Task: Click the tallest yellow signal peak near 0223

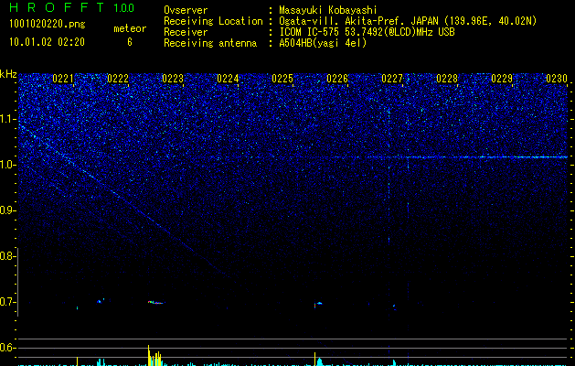Action: (x=148, y=355)
